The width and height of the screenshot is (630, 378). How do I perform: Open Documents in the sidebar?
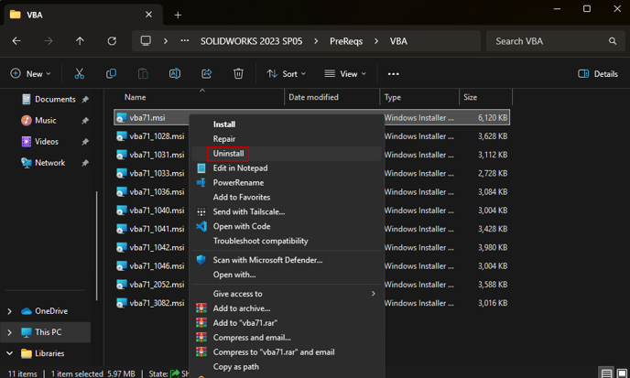(55, 99)
